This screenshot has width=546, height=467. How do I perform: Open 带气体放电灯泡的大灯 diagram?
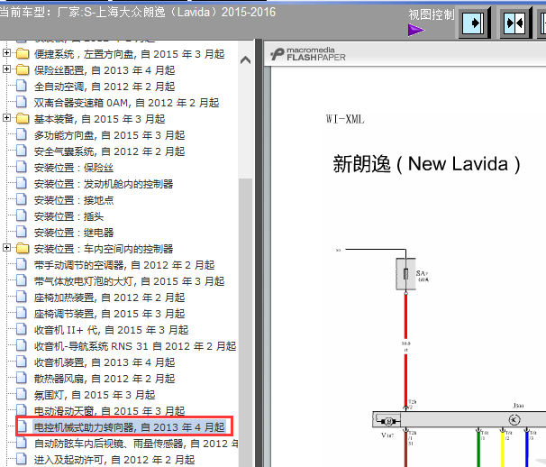[129, 281]
